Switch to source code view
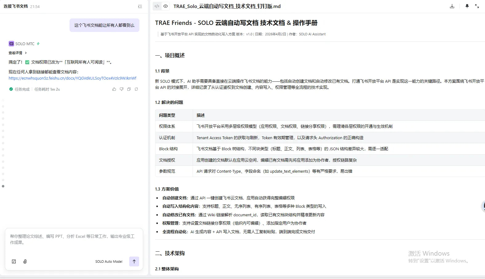Image resolution: width=485 pixels, height=279 pixels. [x=157, y=6]
